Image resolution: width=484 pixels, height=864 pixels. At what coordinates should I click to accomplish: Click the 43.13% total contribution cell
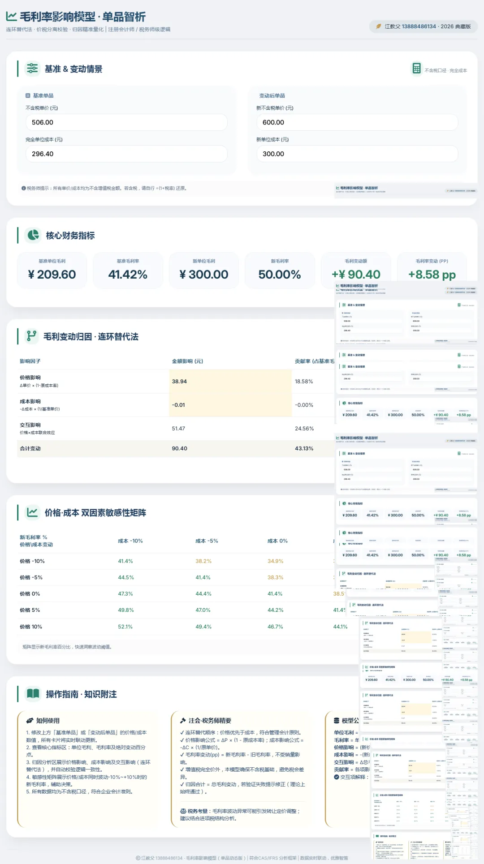[304, 448]
